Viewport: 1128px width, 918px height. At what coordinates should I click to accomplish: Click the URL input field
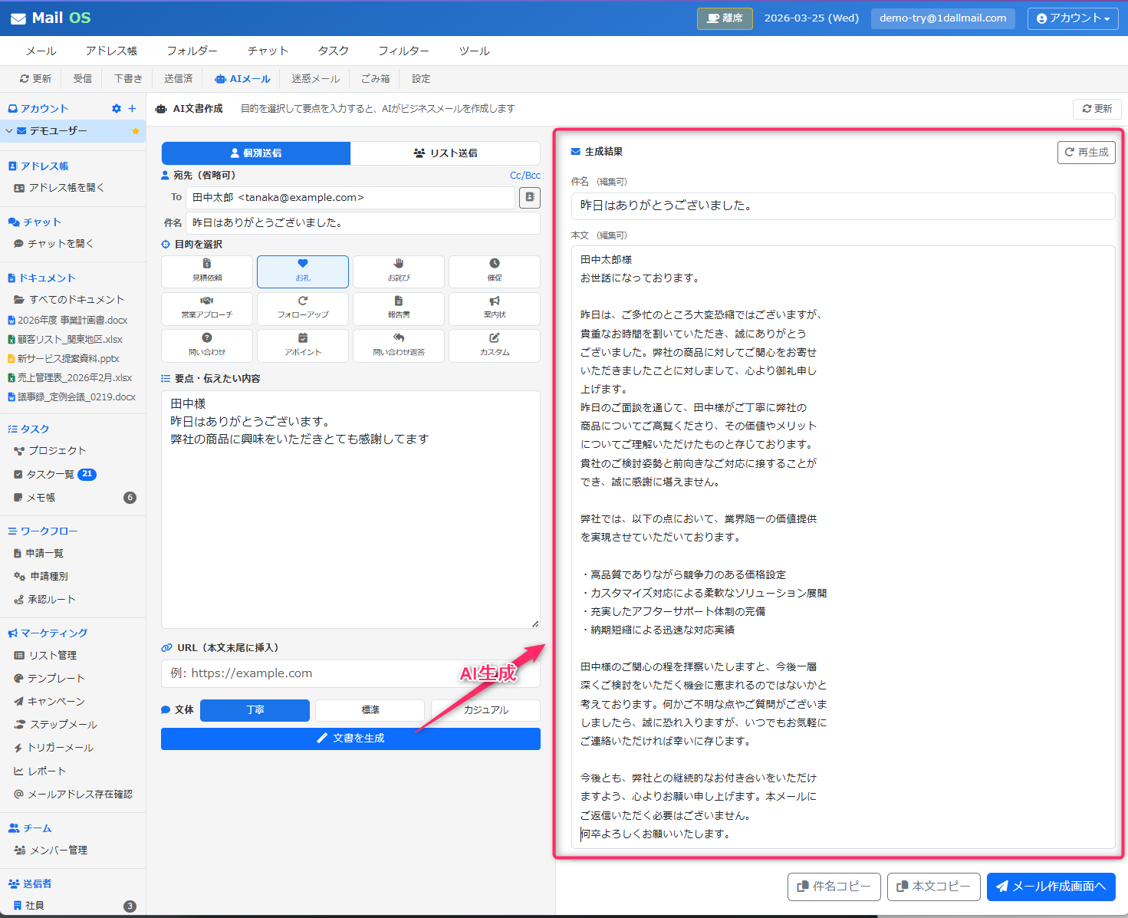pos(307,673)
